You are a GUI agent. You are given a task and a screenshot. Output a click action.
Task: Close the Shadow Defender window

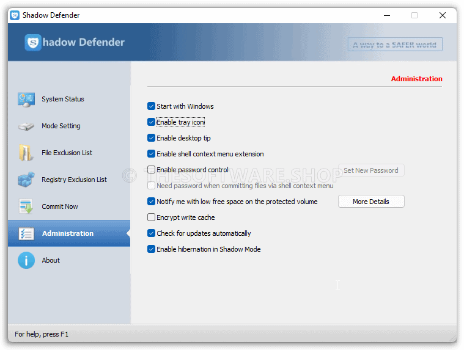click(x=443, y=15)
